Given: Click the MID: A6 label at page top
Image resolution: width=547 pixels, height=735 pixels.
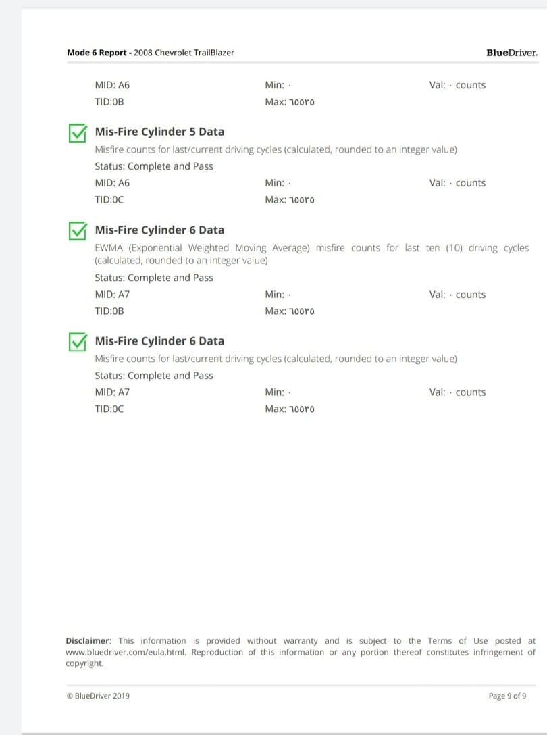Looking at the screenshot, I should [x=112, y=85].
